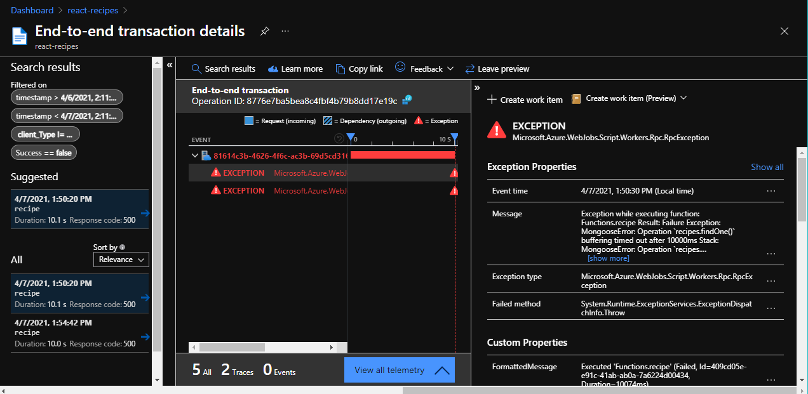This screenshot has width=808, height=394.
Task: Open the ellipsis menu next to the page title
Action: 285,30
